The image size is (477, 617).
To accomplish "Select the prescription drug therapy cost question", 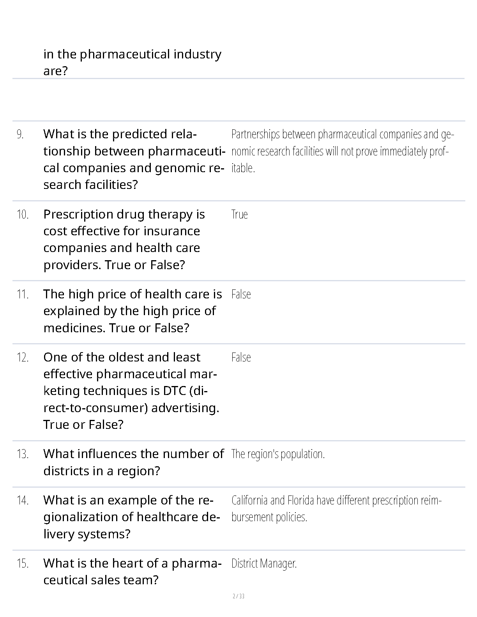I will tap(124, 240).
